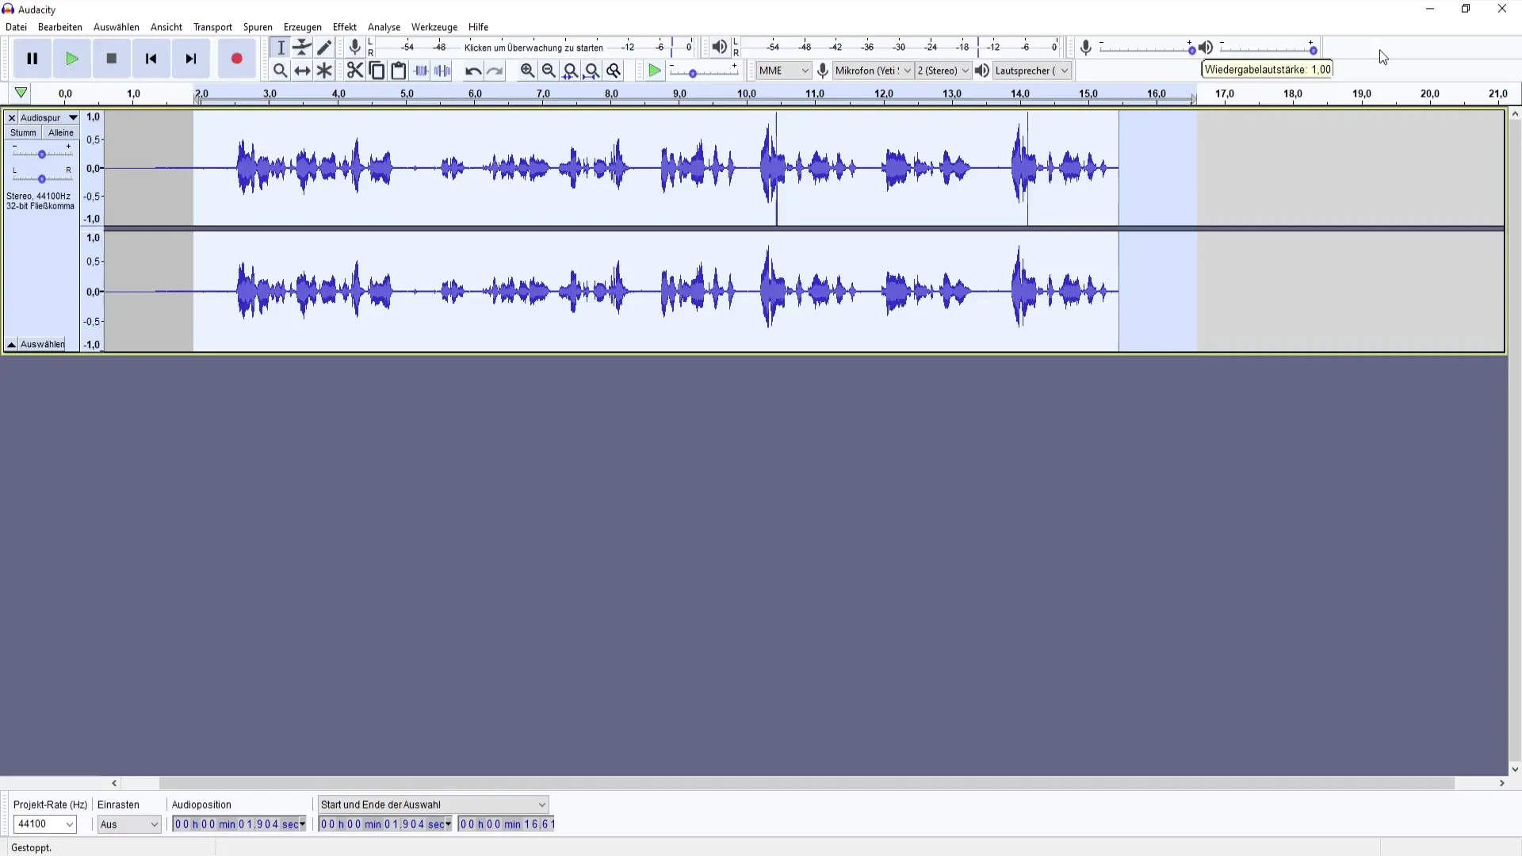Image resolution: width=1522 pixels, height=856 pixels.
Task: Click the Zoom In icon
Action: [x=527, y=71]
